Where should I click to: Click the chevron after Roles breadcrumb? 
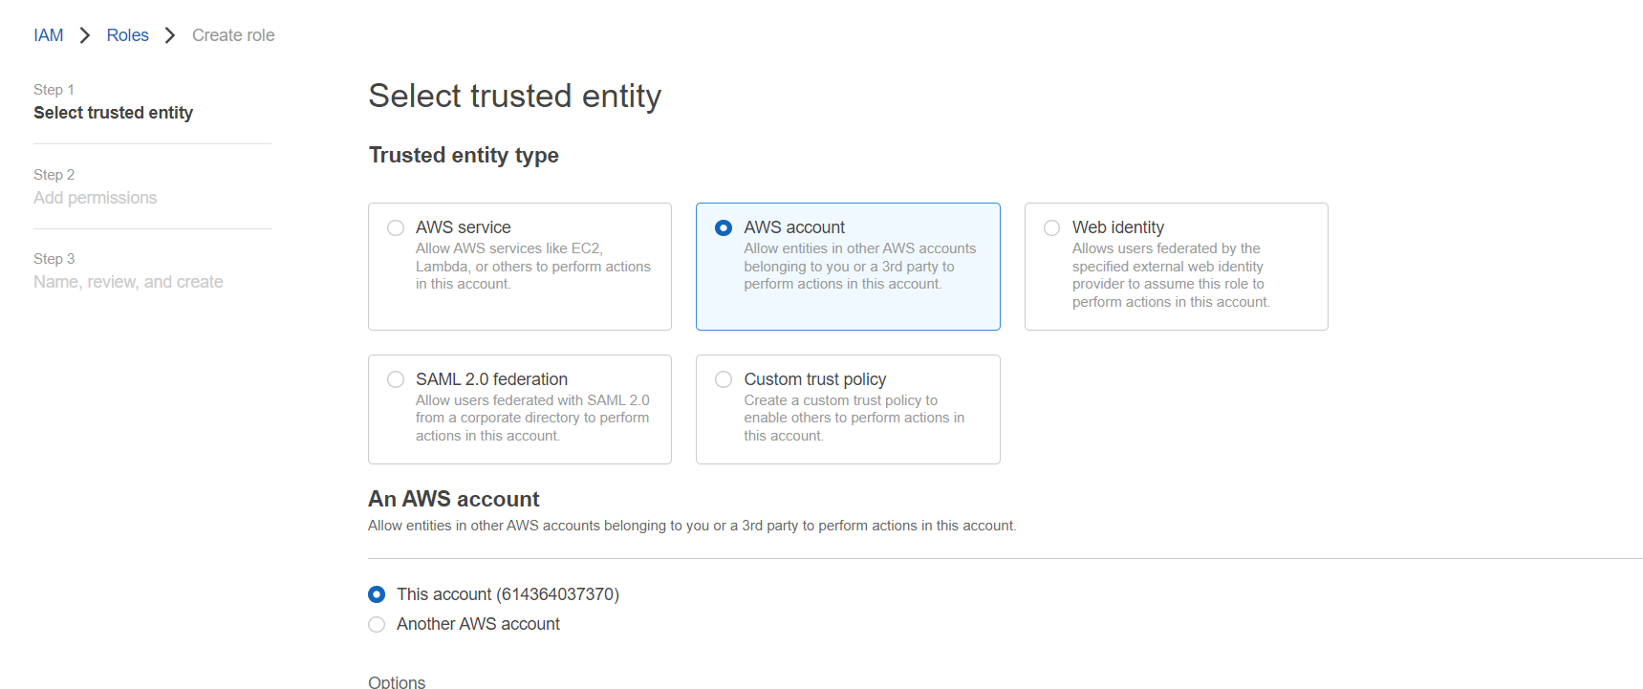(x=170, y=35)
